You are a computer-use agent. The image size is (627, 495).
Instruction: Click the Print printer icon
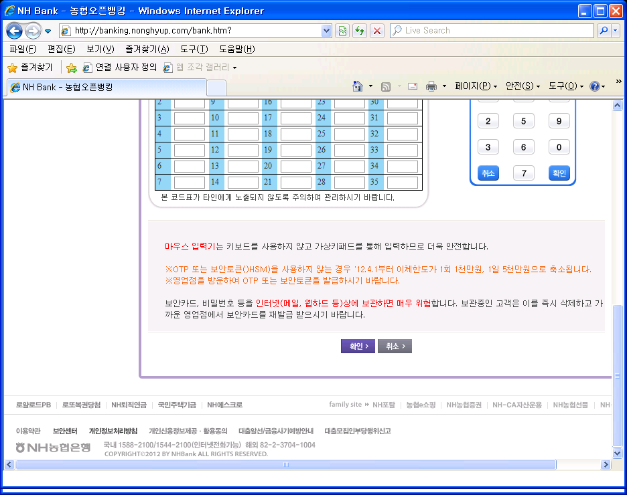pos(431,86)
